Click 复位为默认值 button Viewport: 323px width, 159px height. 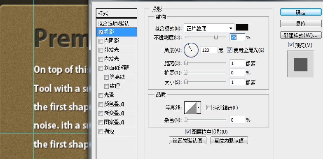[229, 141]
